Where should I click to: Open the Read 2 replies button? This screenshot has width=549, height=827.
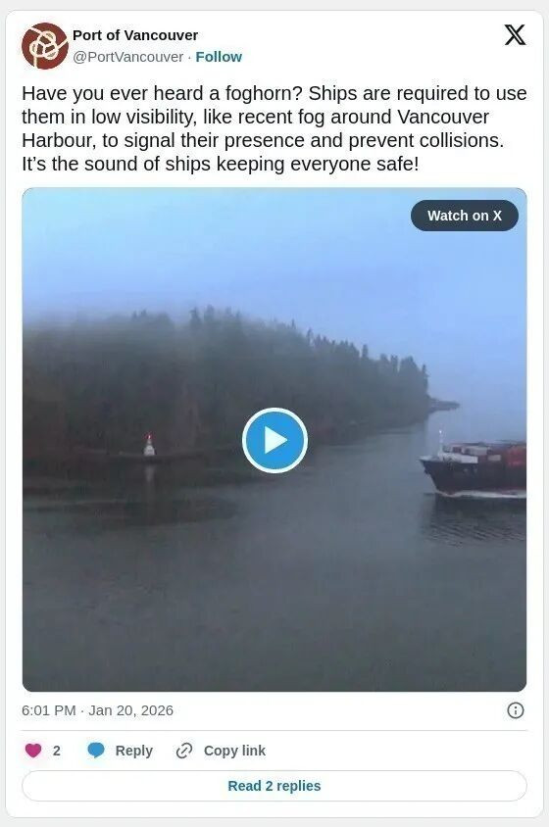coord(274,786)
